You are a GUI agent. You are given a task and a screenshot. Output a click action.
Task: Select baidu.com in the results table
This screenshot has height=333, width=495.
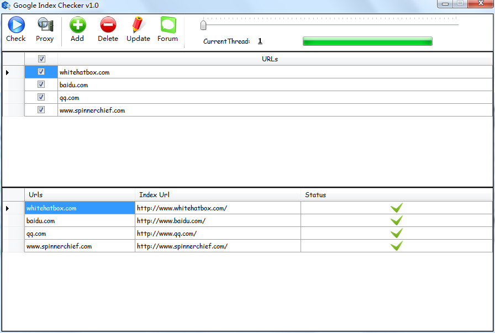pos(41,221)
